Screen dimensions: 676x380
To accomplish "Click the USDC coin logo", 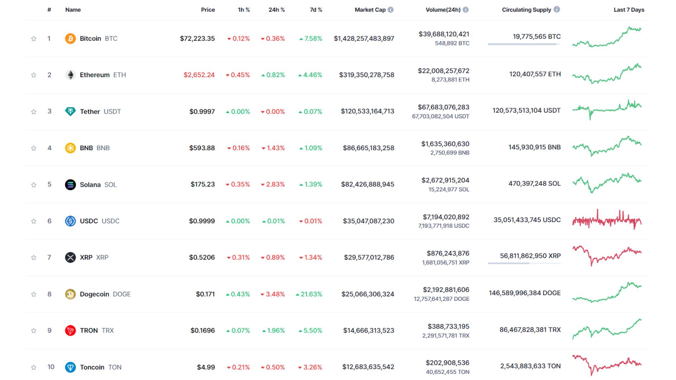I will point(70,221).
